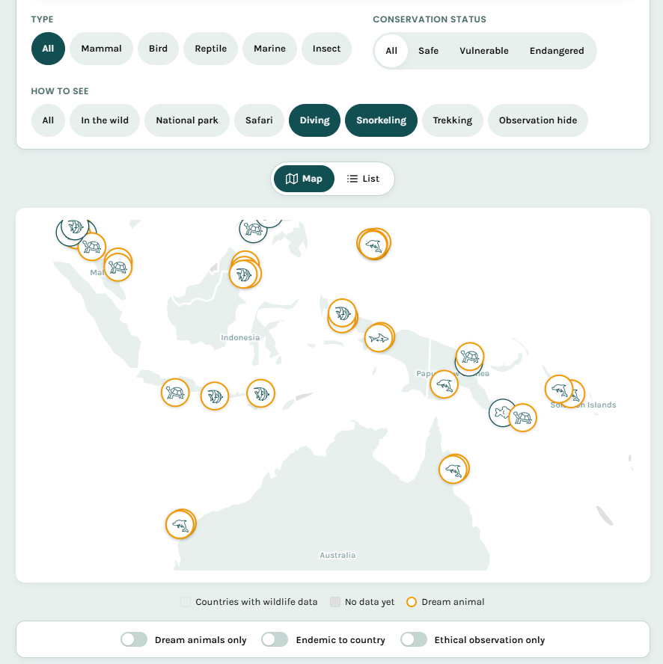Choose Trekking filter
The image size is (663, 664).
point(452,120)
